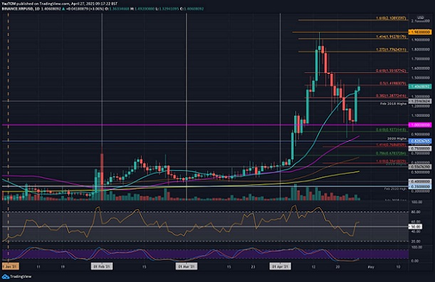This screenshot has height=282, width=435.
Task: Click the 0.556 gray price label
Action: click(x=420, y=167)
